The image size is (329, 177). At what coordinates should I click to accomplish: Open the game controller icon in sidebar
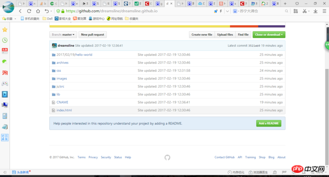5,84
